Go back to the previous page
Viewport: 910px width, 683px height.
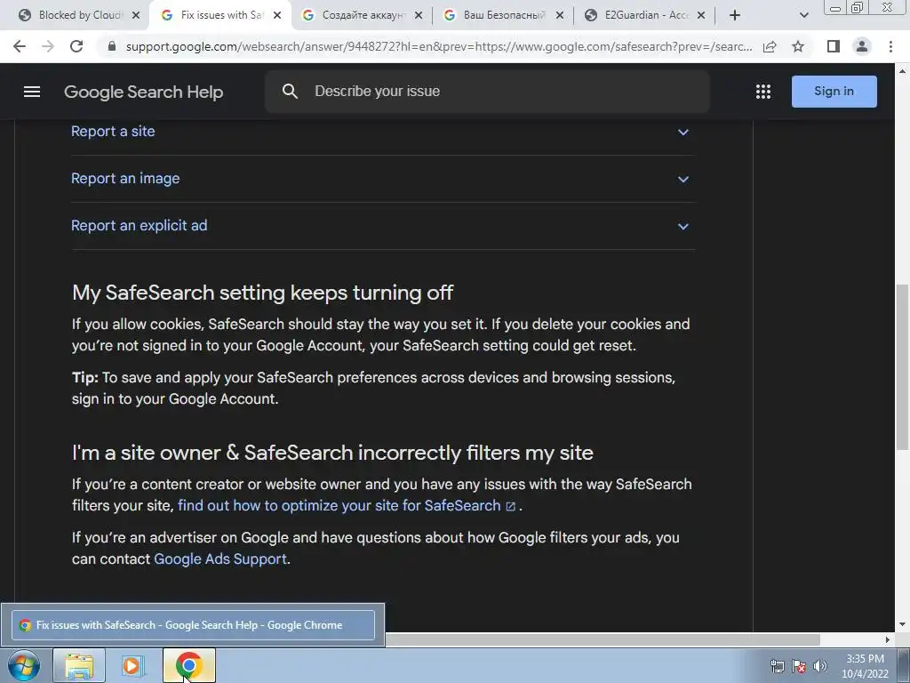pyautogui.click(x=20, y=46)
